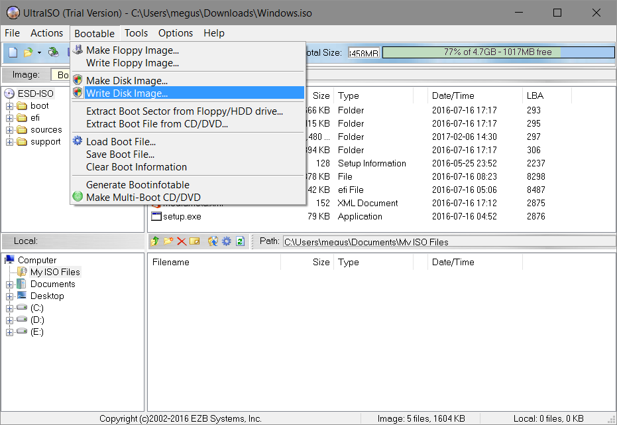Expand the Documents node in the Local tree
The height and width of the screenshot is (425, 617).
10,284
